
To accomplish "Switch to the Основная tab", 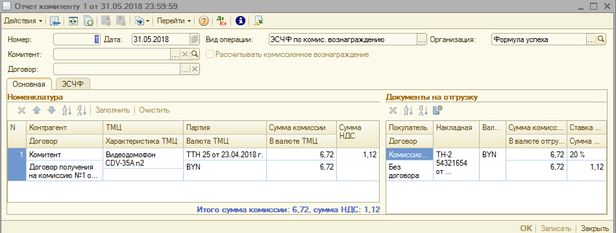I will (29, 84).
